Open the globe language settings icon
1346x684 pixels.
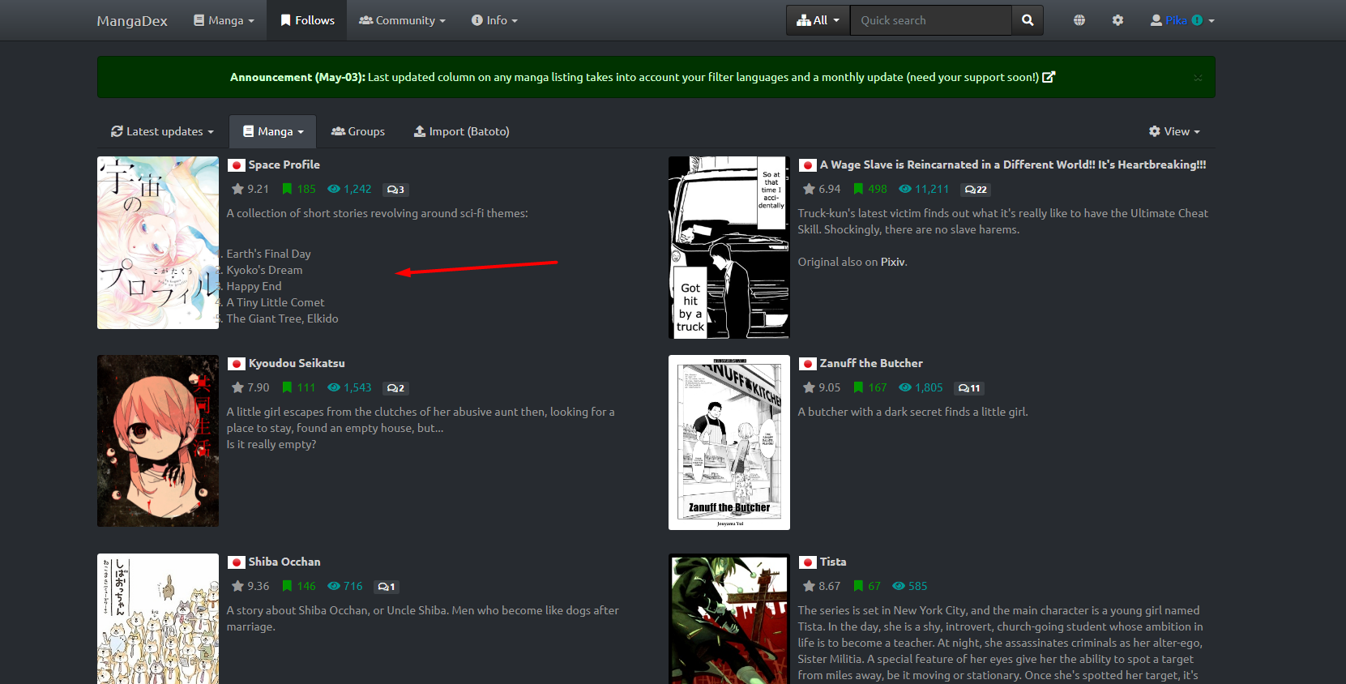coord(1079,20)
